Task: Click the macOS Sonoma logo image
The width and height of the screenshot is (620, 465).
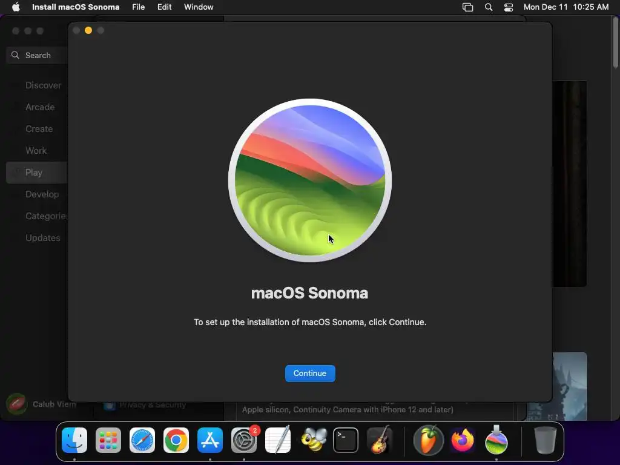Action: coord(310,180)
